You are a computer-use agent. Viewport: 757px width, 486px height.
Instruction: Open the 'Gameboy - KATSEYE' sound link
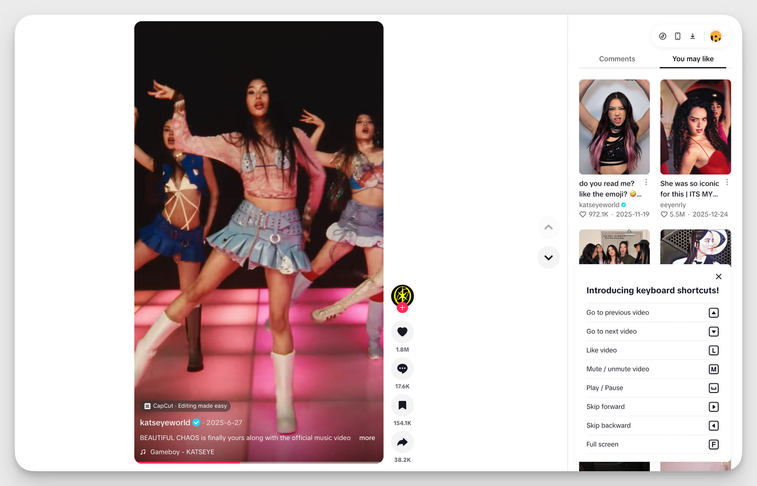pyautogui.click(x=182, y=452)
